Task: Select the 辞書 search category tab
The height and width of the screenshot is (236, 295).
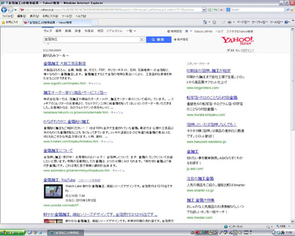Action: [78, 31]
